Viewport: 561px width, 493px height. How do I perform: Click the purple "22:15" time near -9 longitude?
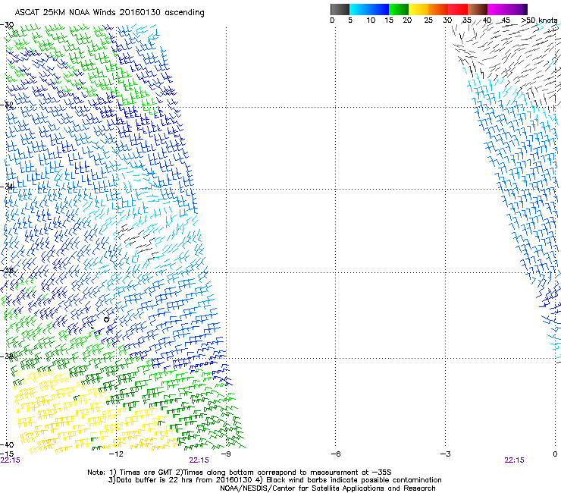coord(199,460)
